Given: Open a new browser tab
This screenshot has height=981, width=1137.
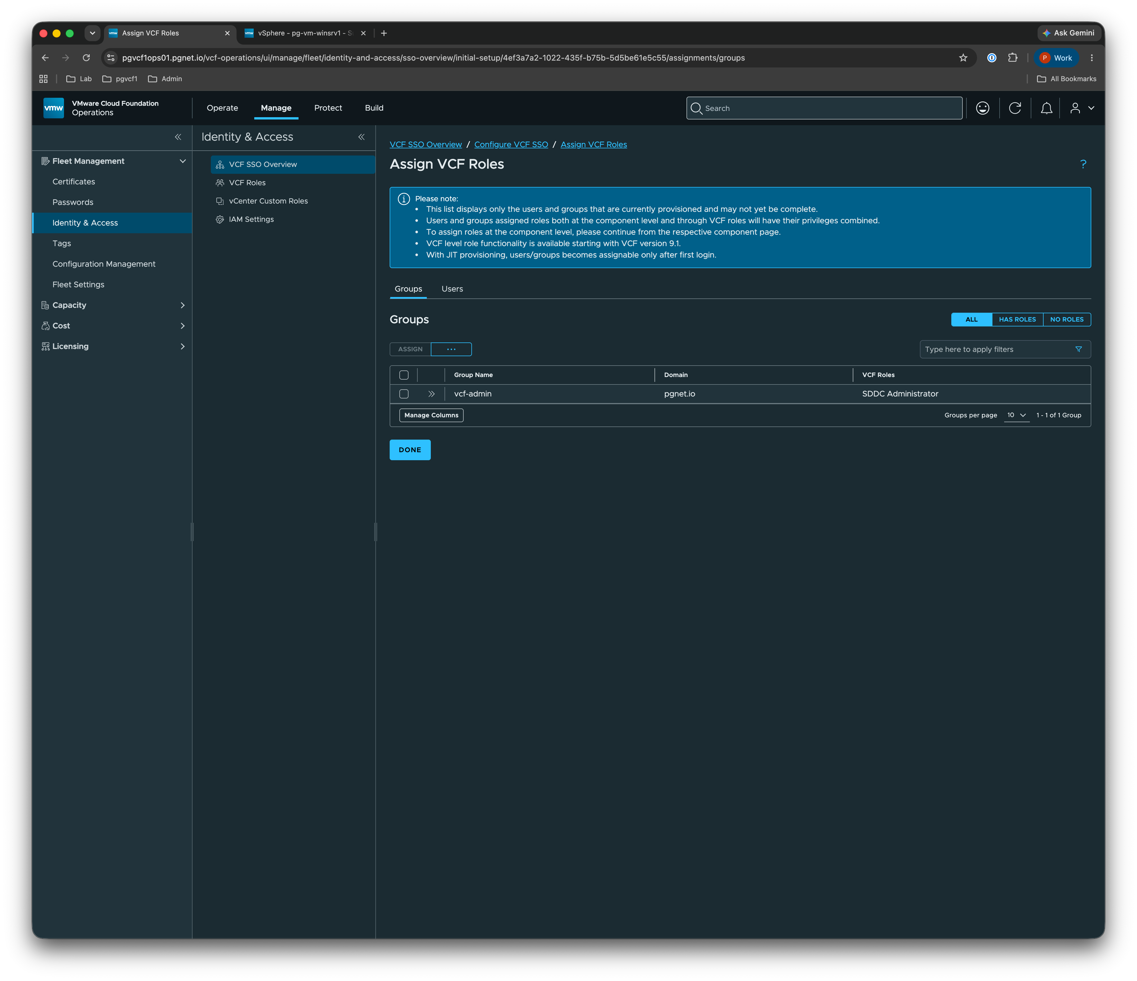Looking at the screenshot, I should click(x=384, y=33).
